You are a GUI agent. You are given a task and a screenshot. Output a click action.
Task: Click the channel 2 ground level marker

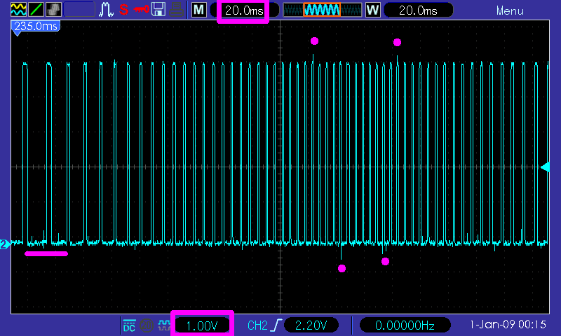tap(5, 244)
